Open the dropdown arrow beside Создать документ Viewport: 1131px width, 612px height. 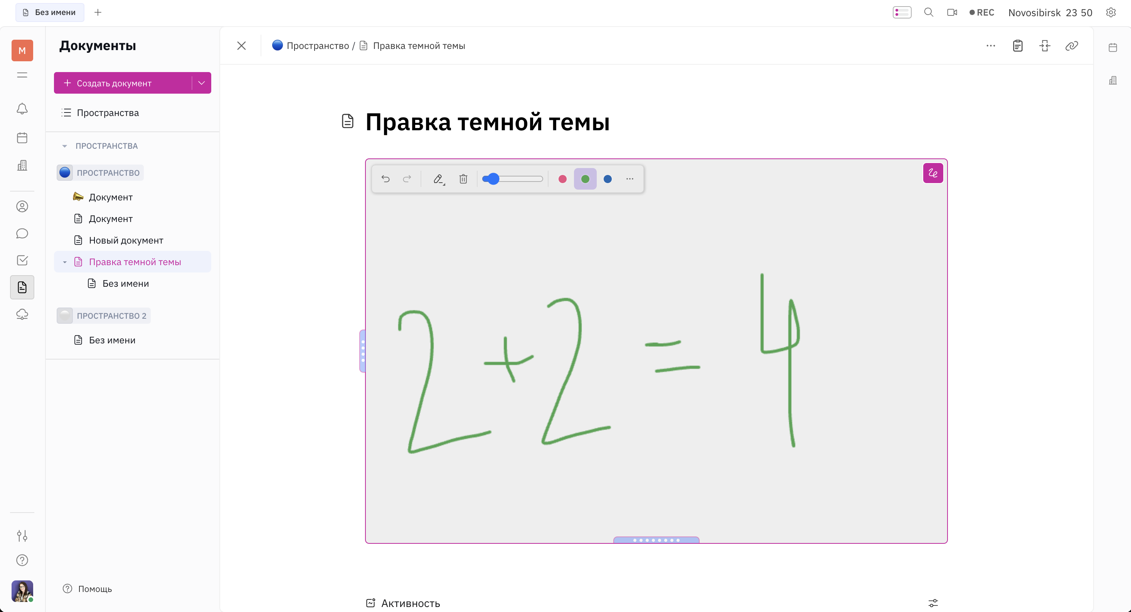[x=202, y=83]
